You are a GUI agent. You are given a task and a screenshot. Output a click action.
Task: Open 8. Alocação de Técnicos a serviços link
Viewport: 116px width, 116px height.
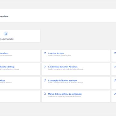pos(63,80)
